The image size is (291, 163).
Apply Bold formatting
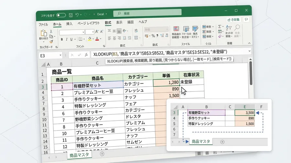62,39
